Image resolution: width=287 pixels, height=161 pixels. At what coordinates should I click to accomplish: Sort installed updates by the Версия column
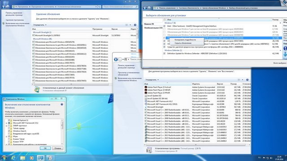(x=114, y=29)
